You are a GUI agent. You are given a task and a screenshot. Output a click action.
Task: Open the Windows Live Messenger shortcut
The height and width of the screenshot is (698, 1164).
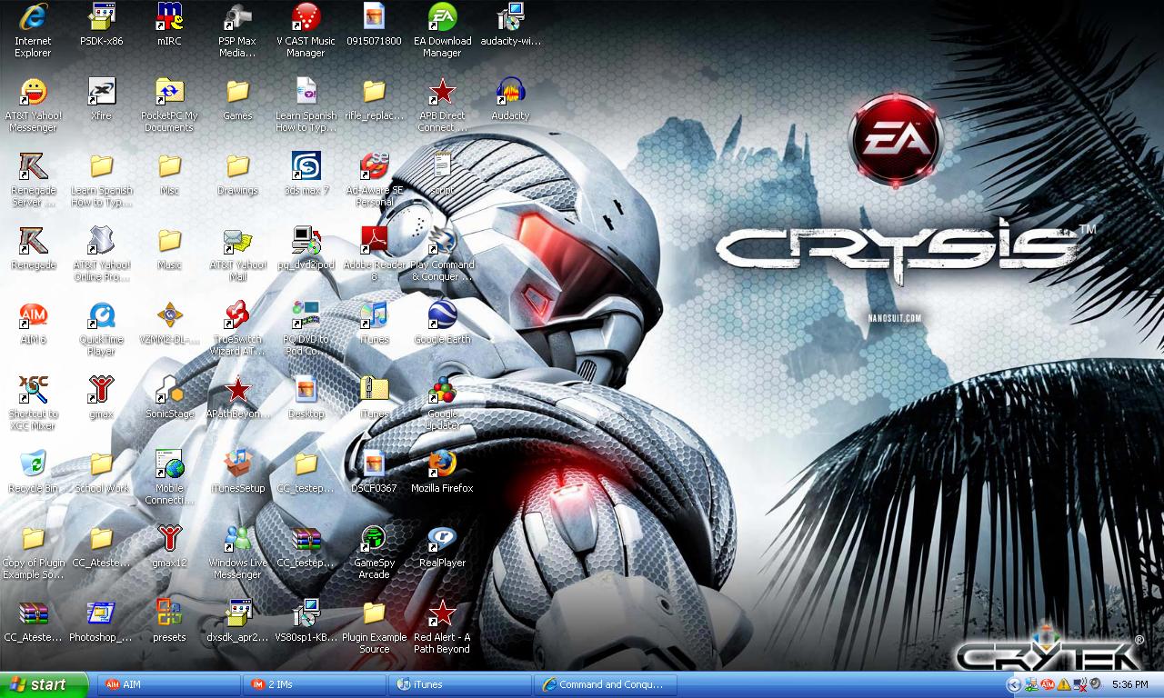pyautogui.click(x=237, y=539)
